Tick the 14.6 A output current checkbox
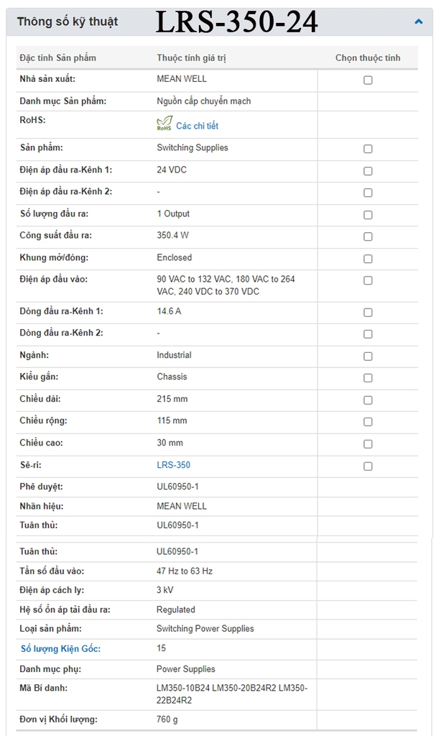 [368, 313]
